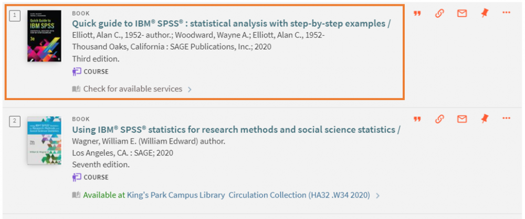Pin the Quick guide to IBM SPSS record

click(485, 14)
